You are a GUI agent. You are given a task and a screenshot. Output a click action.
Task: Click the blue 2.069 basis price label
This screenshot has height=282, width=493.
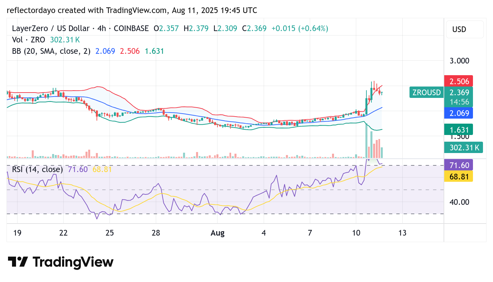click(x=459, y=113)
